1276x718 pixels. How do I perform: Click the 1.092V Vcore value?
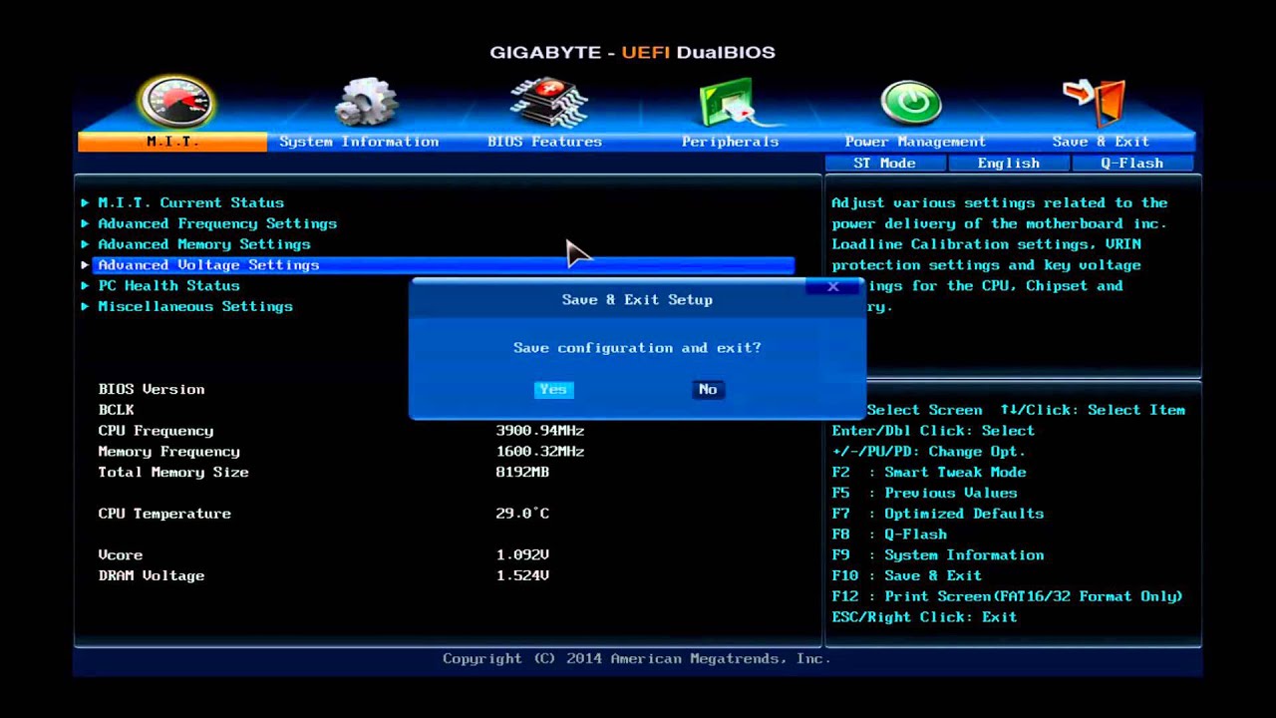point(522,555)
